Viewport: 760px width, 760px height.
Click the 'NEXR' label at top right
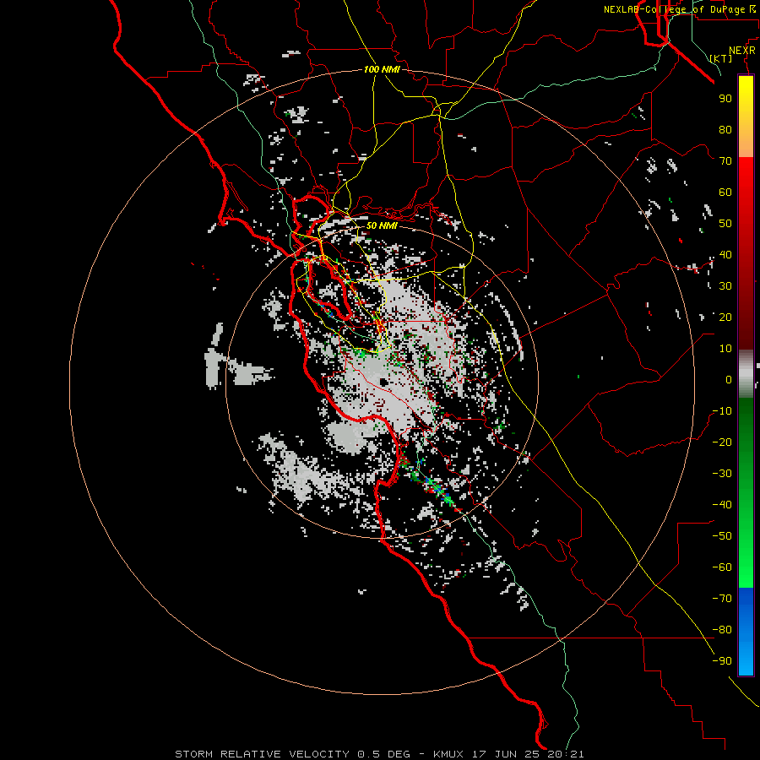pos(742,51)
